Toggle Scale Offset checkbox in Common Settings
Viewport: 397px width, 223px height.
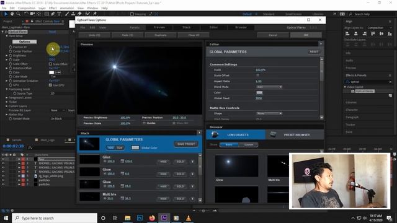click(258, 76)
